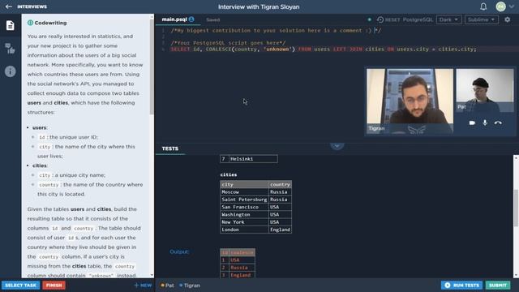Open editor settings gear
519x292 pixels.
pos(507,19)
